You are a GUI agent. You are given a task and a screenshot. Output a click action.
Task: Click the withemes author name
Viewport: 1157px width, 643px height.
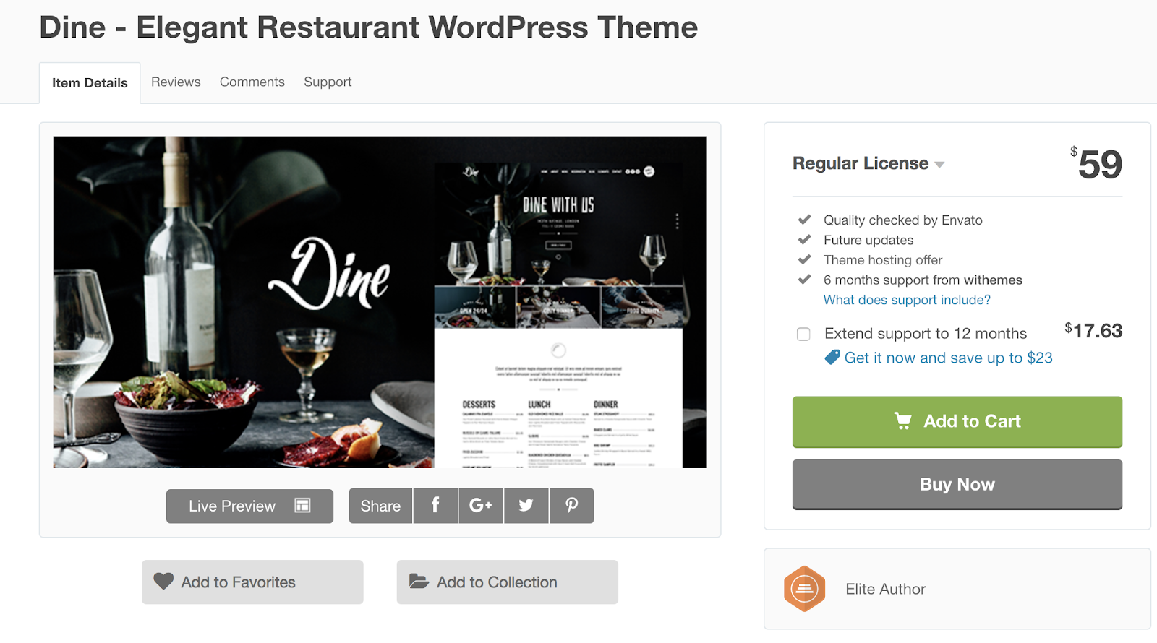pos(993,280)
